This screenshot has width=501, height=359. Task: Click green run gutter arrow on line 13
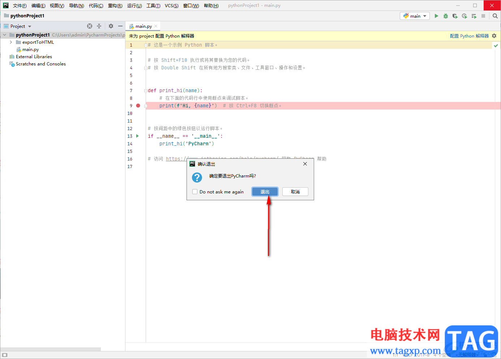click(x=137, y=136)
